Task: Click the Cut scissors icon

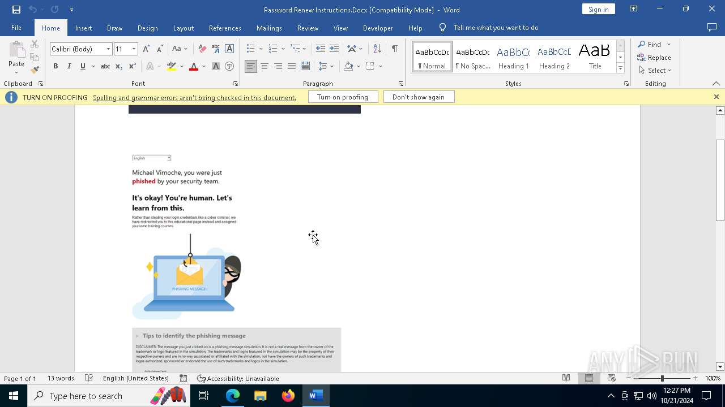Action: [35, 44]
